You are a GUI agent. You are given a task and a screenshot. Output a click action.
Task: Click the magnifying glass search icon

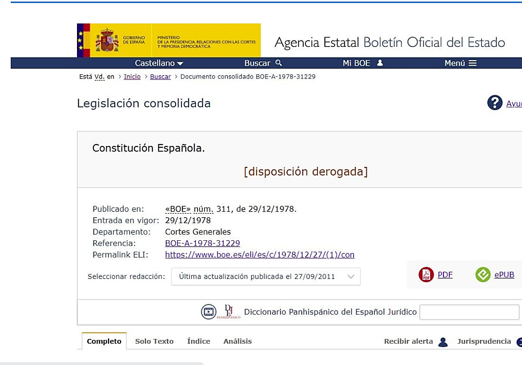pyautogui.click(x=279, y=63)
